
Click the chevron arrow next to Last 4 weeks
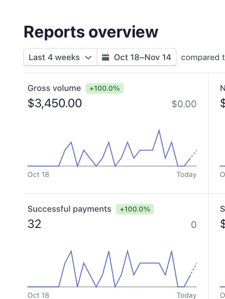coord(88,58)
